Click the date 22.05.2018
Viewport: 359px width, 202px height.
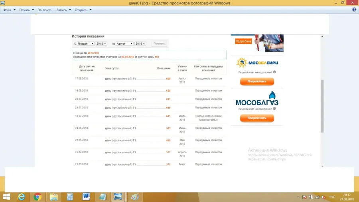tap(81, 140)
